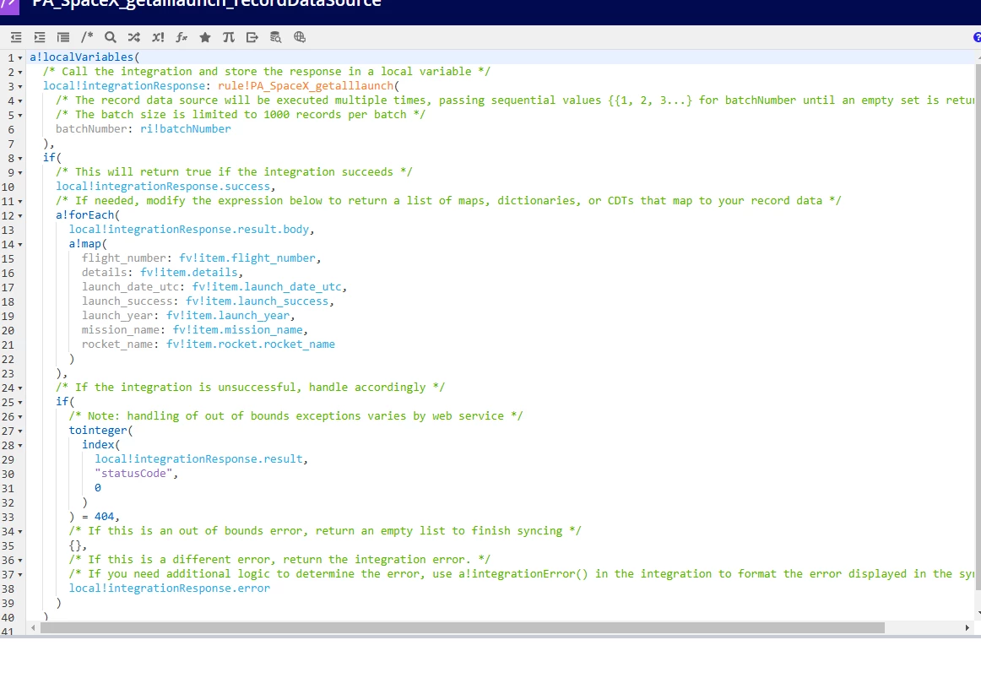Screen dimensions: 981x678
Task: Collapse the fold arrow at line 1
Action: coord(20,58)
